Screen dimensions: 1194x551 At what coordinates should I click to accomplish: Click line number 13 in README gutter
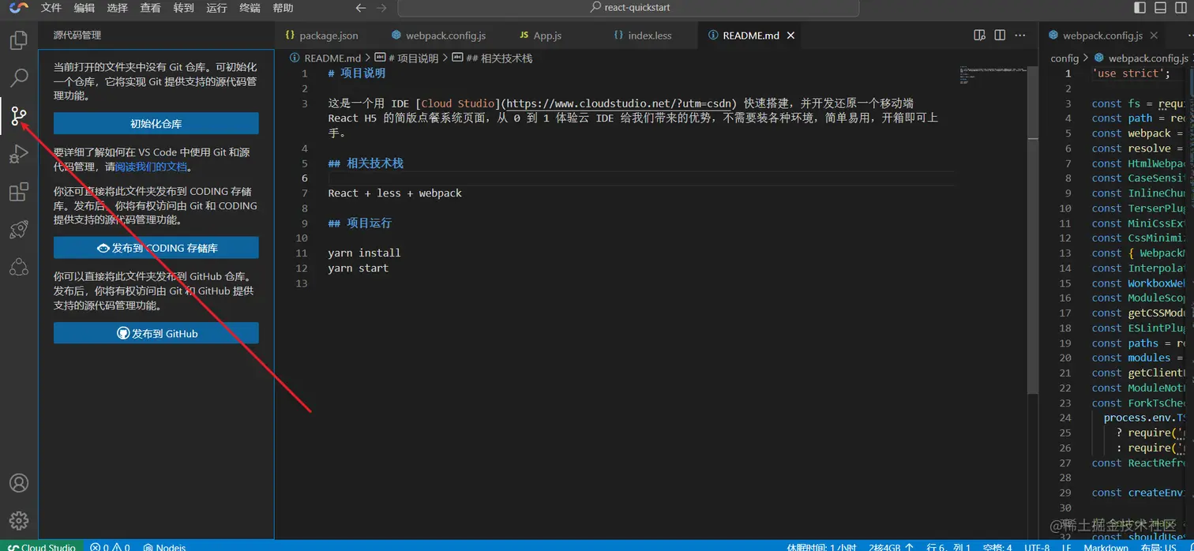coord(301,283)
